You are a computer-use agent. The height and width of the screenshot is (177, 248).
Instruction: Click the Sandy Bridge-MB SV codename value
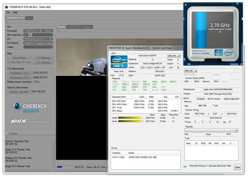tap(153, 63)
